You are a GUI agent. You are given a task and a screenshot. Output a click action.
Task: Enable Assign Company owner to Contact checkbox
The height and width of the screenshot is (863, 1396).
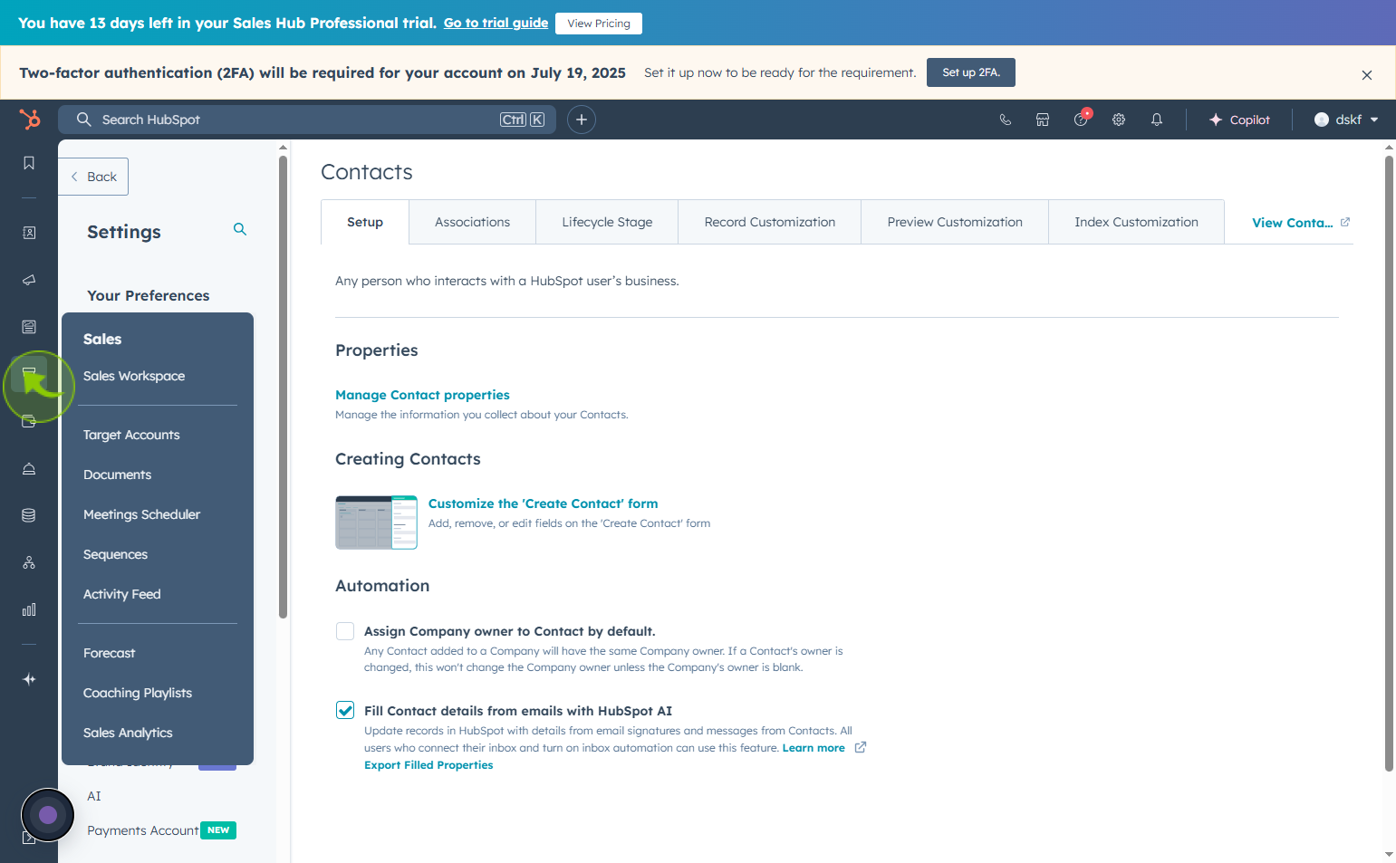click(x=345, y=631)
